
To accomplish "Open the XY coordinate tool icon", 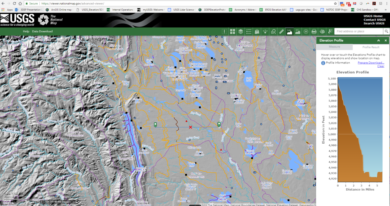I will [297, 31].
